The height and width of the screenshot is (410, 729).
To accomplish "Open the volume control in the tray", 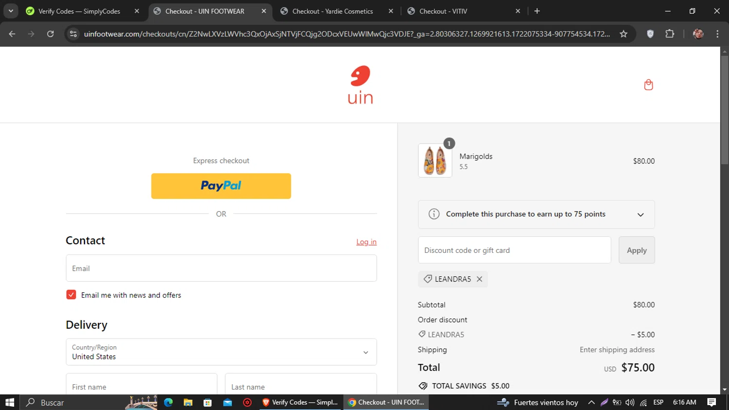I will point(630,402).
